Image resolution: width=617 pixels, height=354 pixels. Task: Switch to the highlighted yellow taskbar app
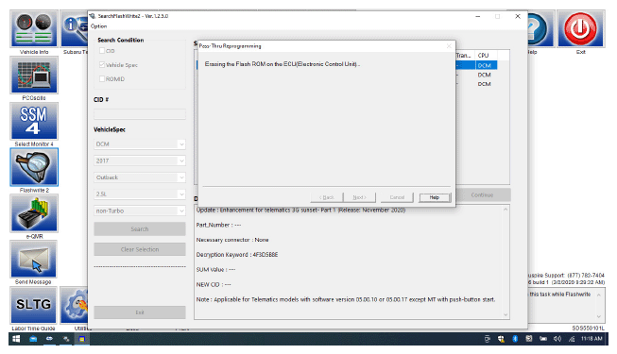coord(82,339)
